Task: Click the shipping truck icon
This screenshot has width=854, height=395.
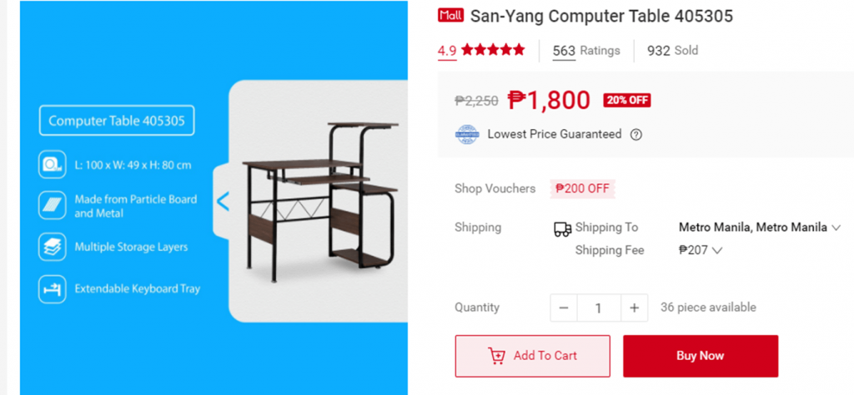Action: tap(563, 228)
